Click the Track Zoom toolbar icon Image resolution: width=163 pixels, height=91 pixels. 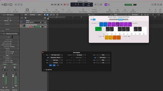click(x=16, y=10)
